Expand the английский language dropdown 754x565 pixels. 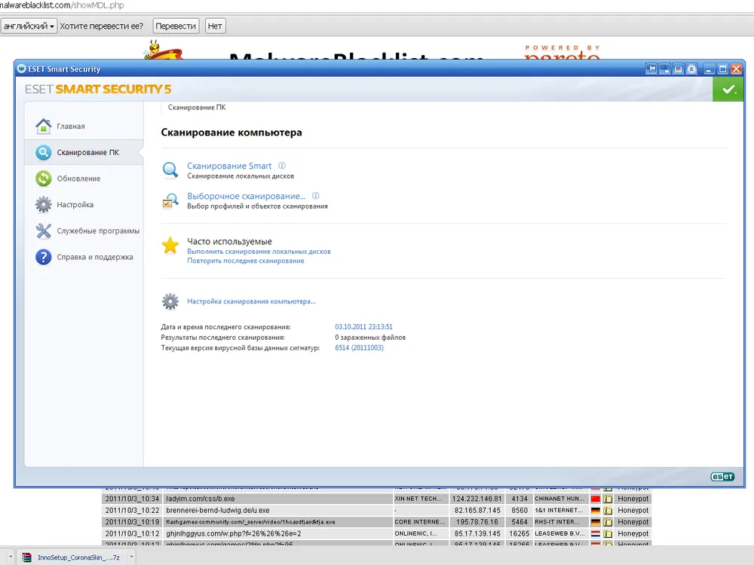click(x=29, y=26)
